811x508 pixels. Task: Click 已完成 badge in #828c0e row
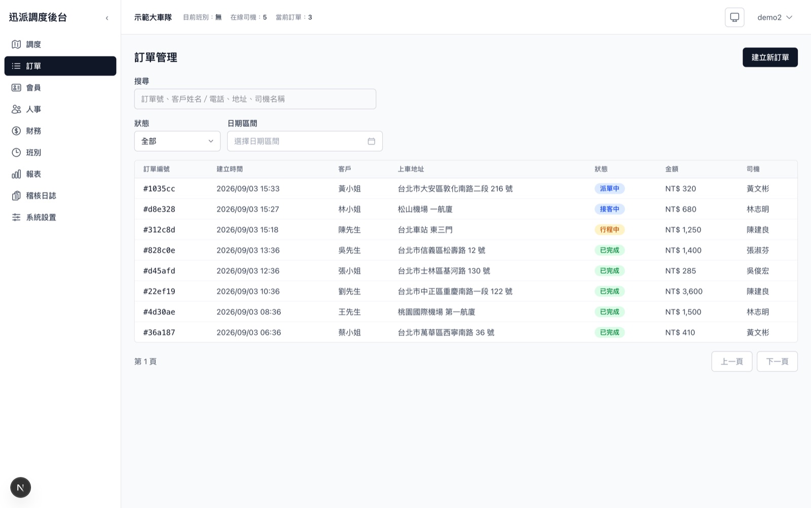pos(609,250)
